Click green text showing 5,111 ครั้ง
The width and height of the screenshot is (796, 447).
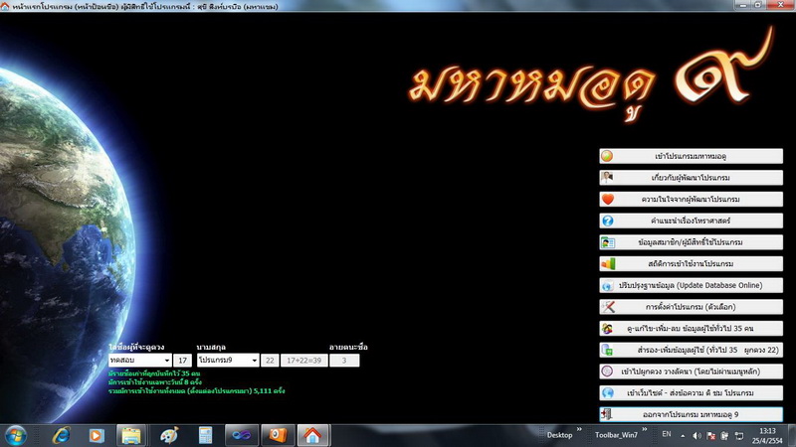tap(196, 390)
